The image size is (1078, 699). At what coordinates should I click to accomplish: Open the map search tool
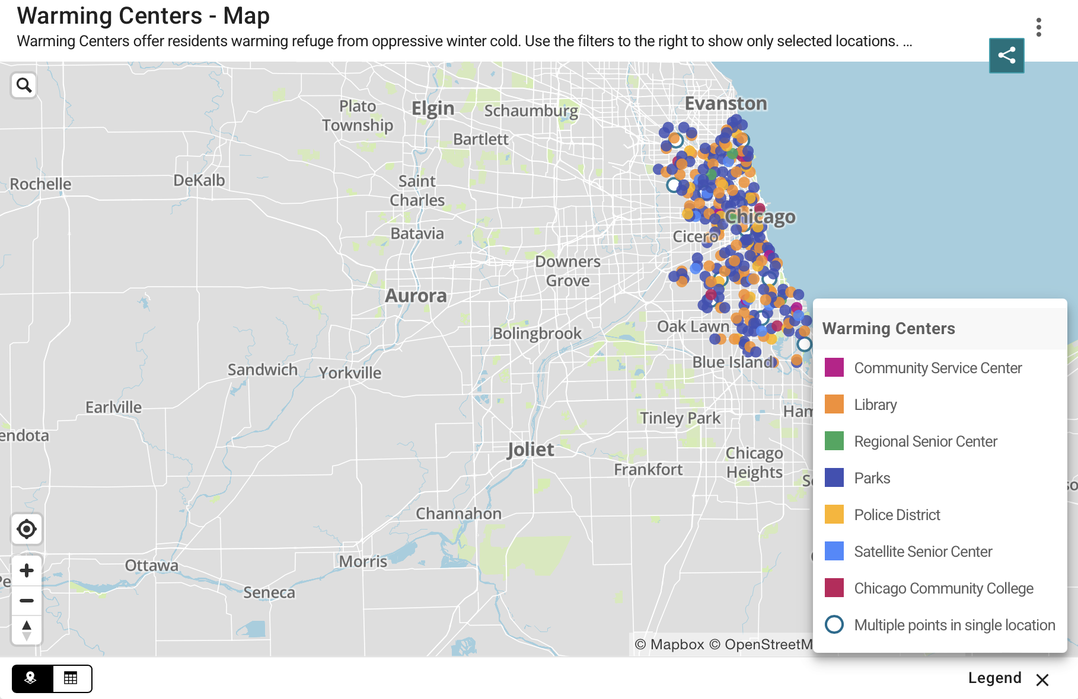(24, 85)
